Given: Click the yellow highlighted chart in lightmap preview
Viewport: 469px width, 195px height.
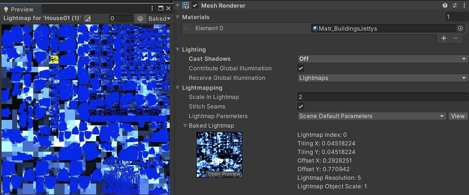Looking at the screenshot, I should [54, 59].
